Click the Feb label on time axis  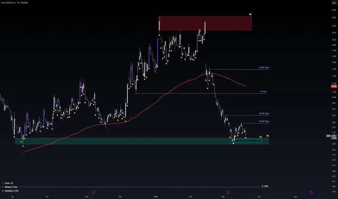[190, 196]
